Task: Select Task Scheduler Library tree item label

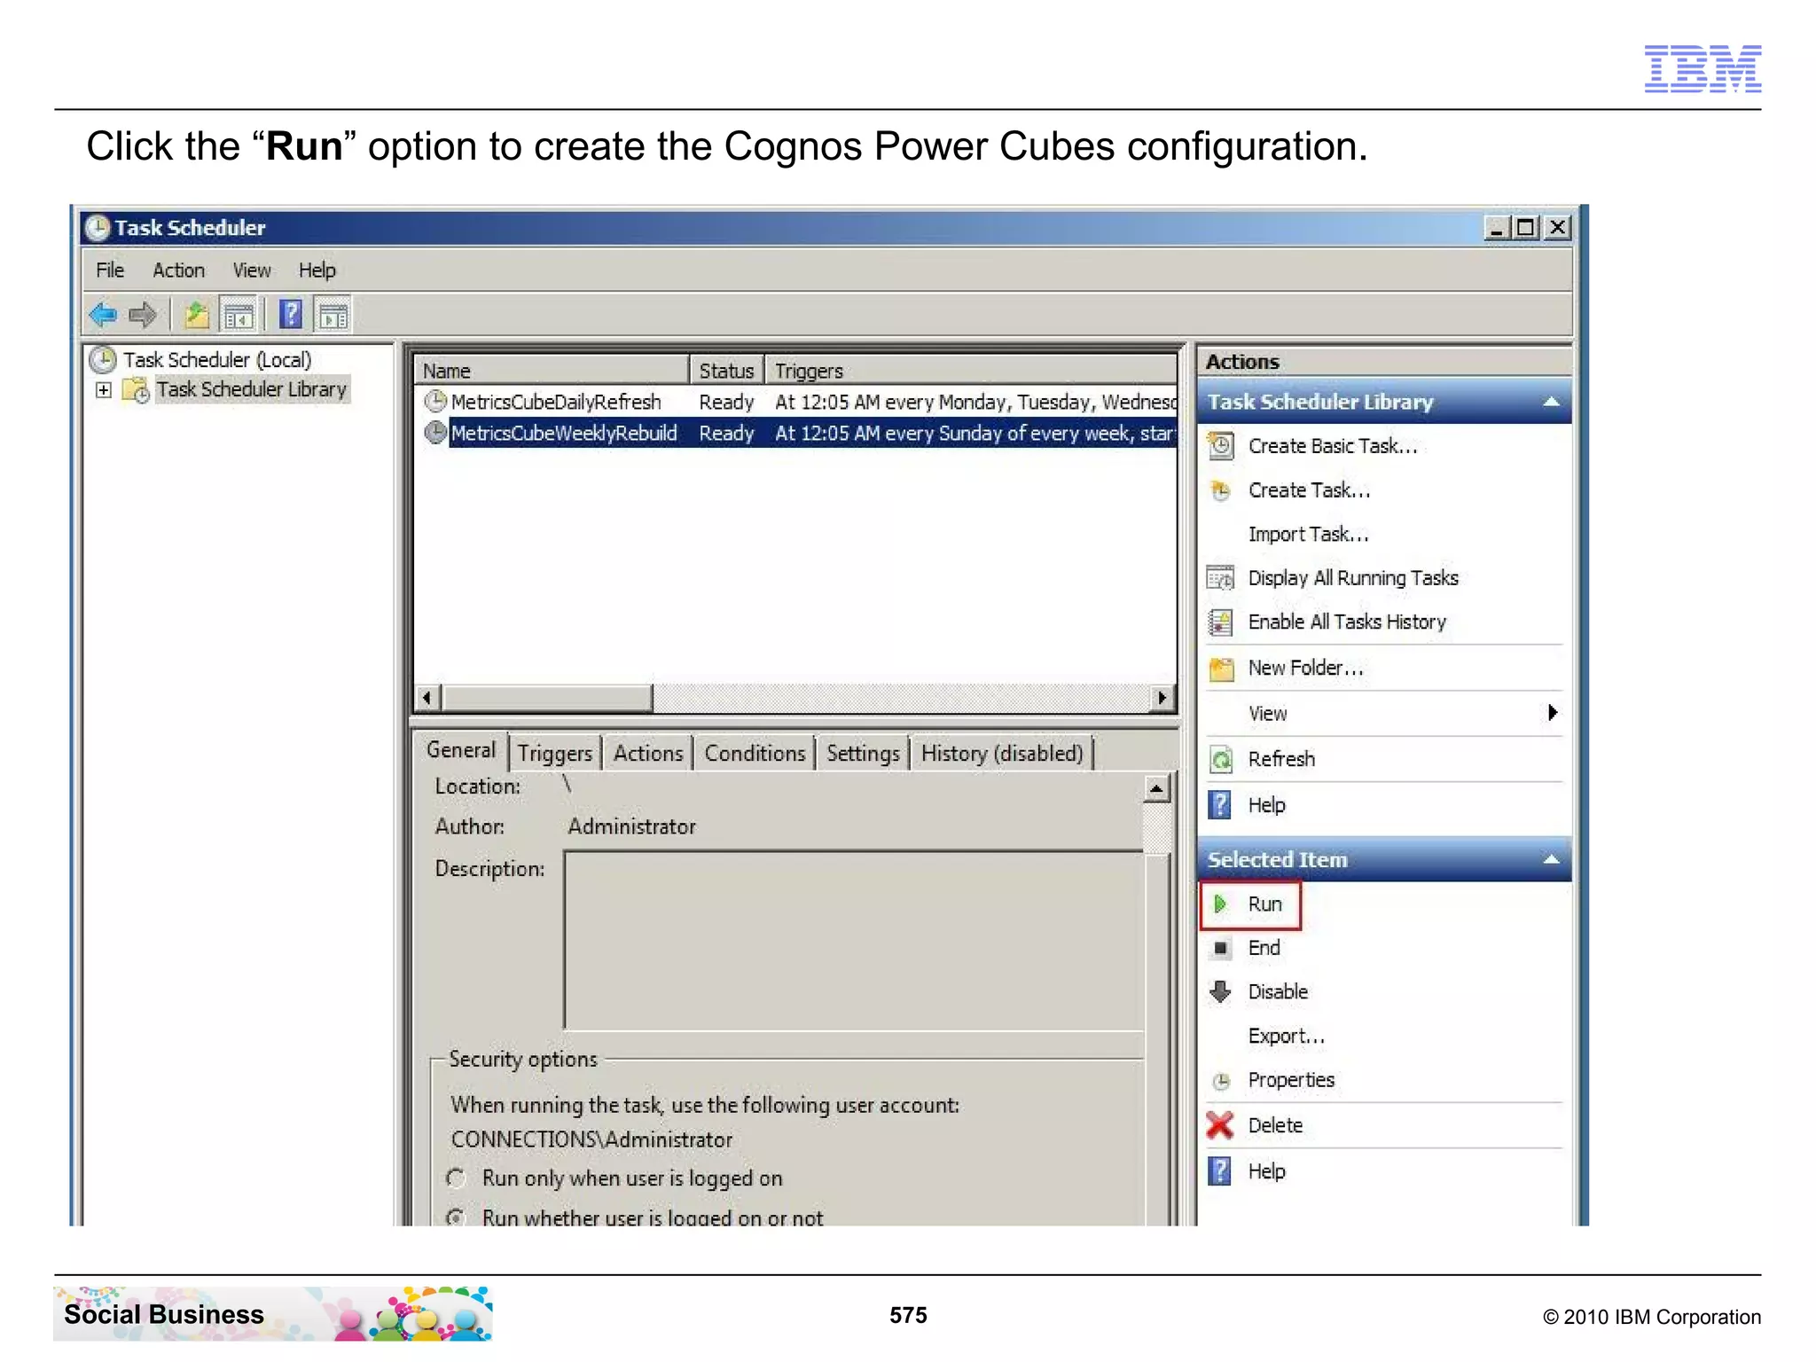Action: pos(252,389)
